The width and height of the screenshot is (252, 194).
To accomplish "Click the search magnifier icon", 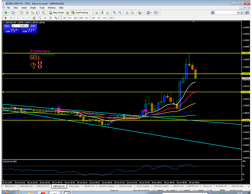I will [x=242, y=12].
